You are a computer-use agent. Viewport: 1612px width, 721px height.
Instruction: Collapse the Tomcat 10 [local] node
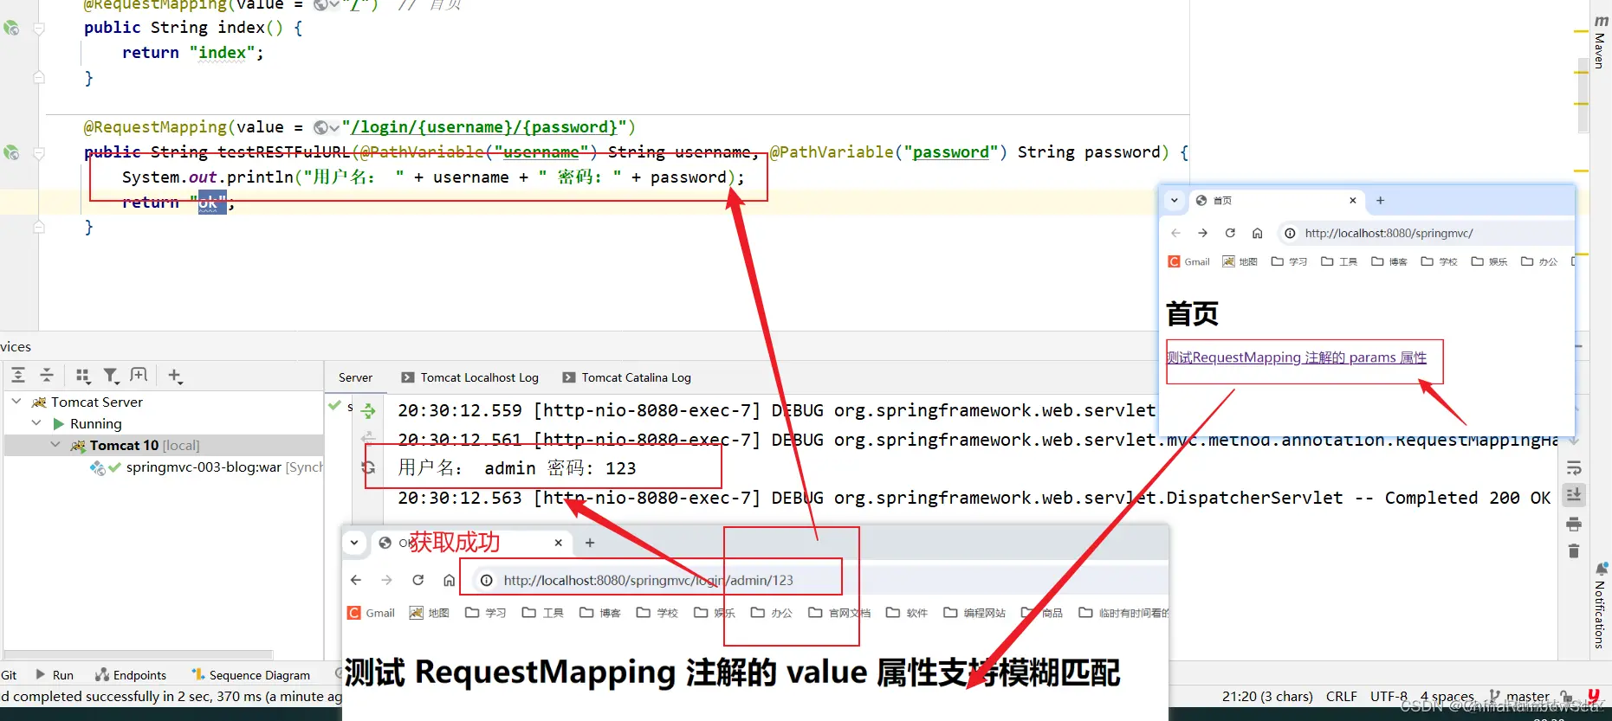[55, 445]
